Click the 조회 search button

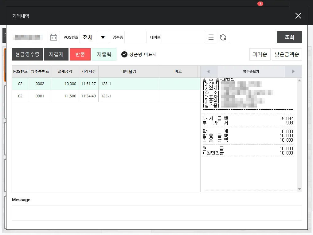(289, 37)
